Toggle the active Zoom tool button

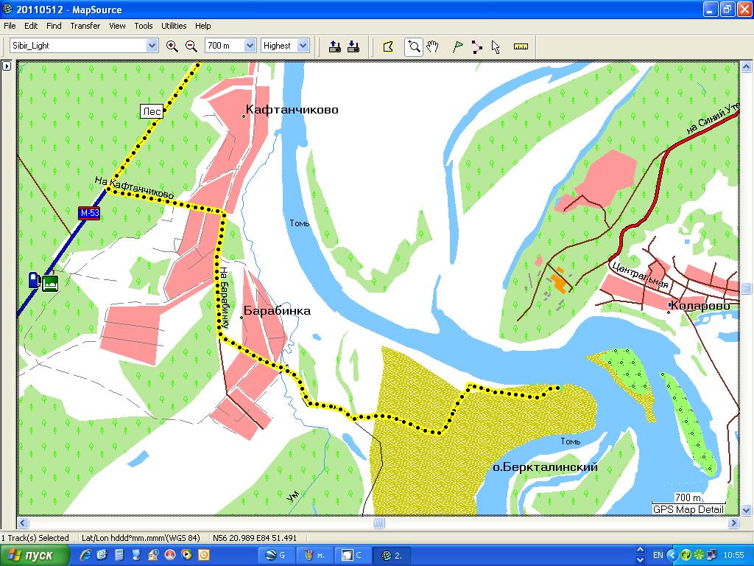[414, 46]
